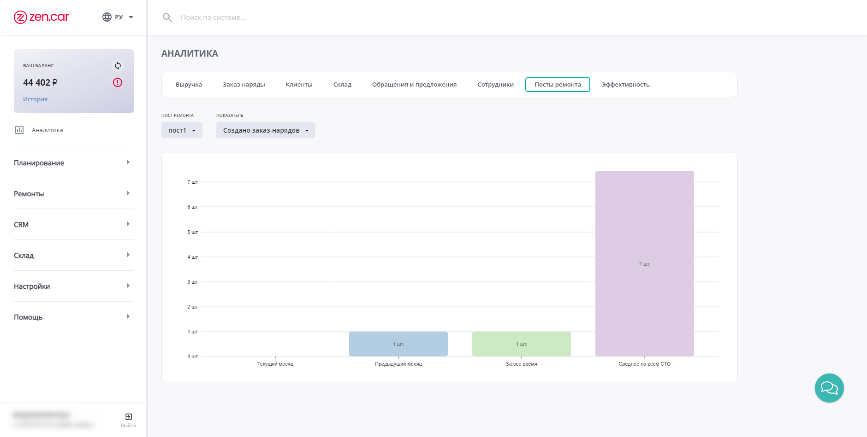Refresh balance with the sync icon

click(x=118, y=65)
